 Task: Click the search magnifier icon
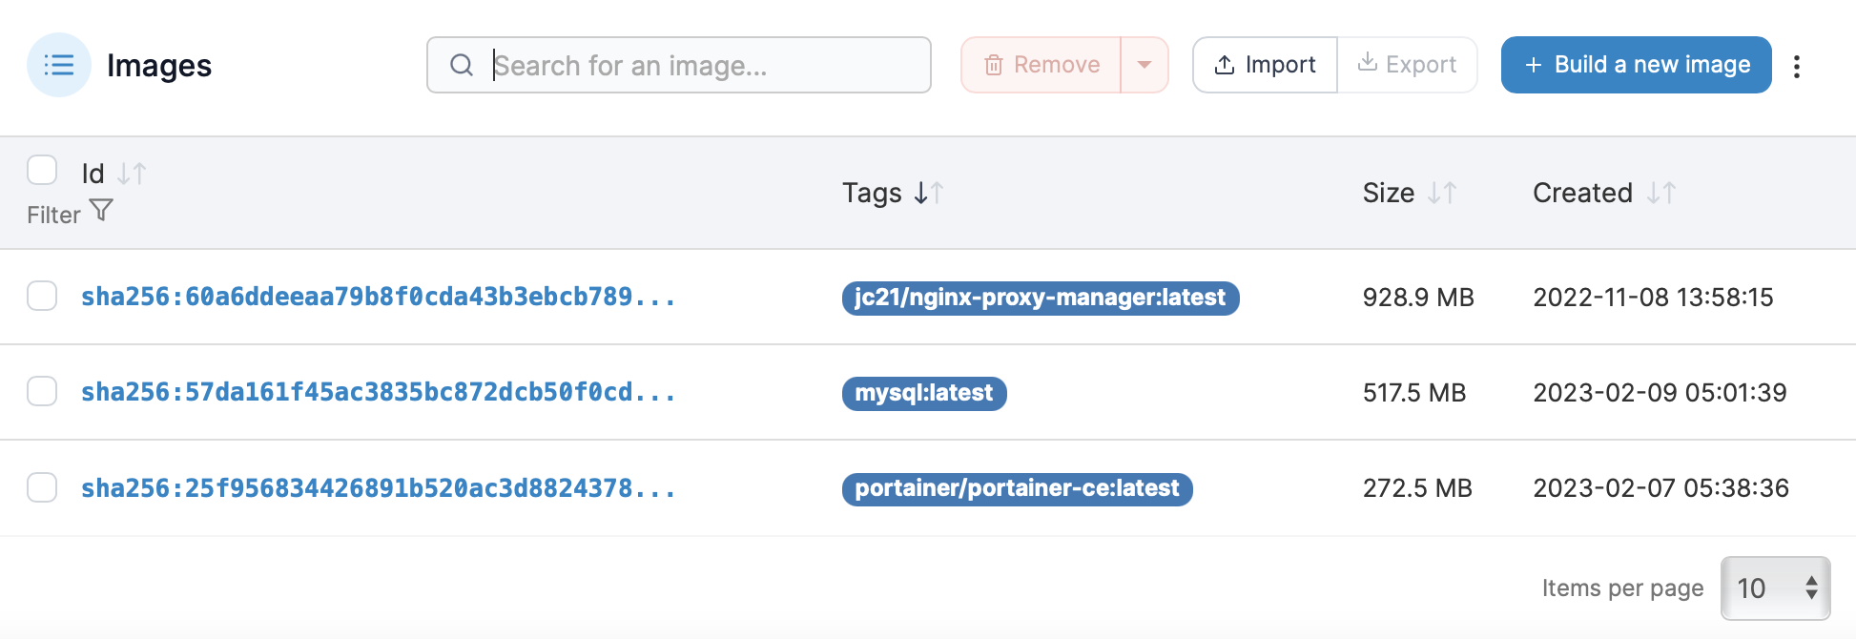(x=462, y=65)
